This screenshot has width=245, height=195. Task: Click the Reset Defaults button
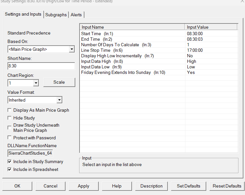[227, 186]
